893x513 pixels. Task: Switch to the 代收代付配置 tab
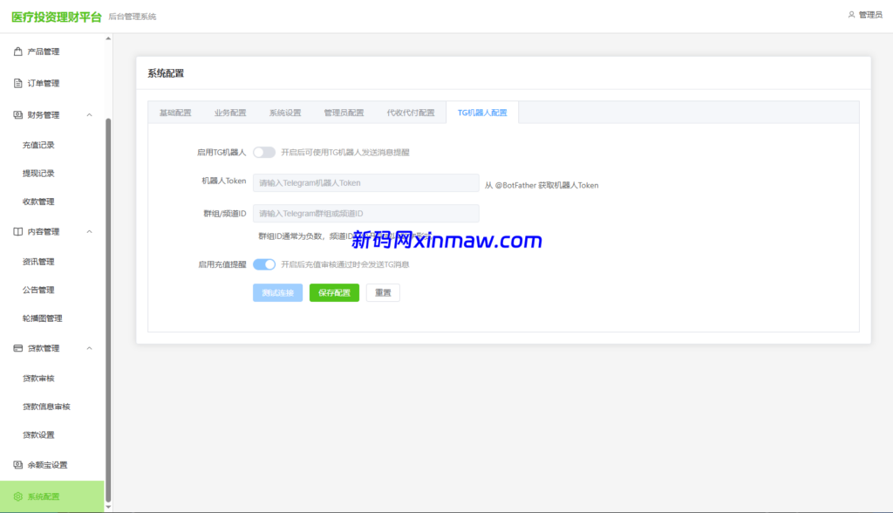pyautogui.click(x=411, y=113)
